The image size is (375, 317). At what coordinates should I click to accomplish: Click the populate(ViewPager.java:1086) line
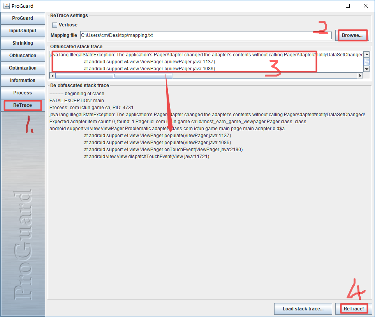[x=157, y=143]
